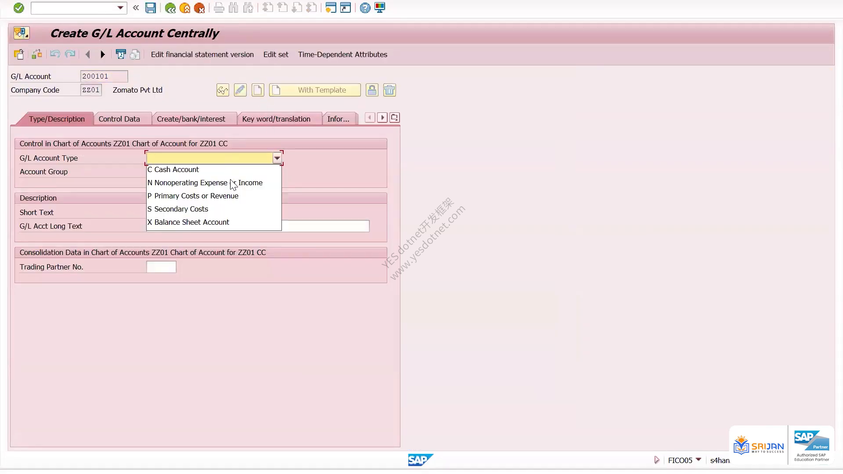Open the command field dropdown arrow

point(120,8)
